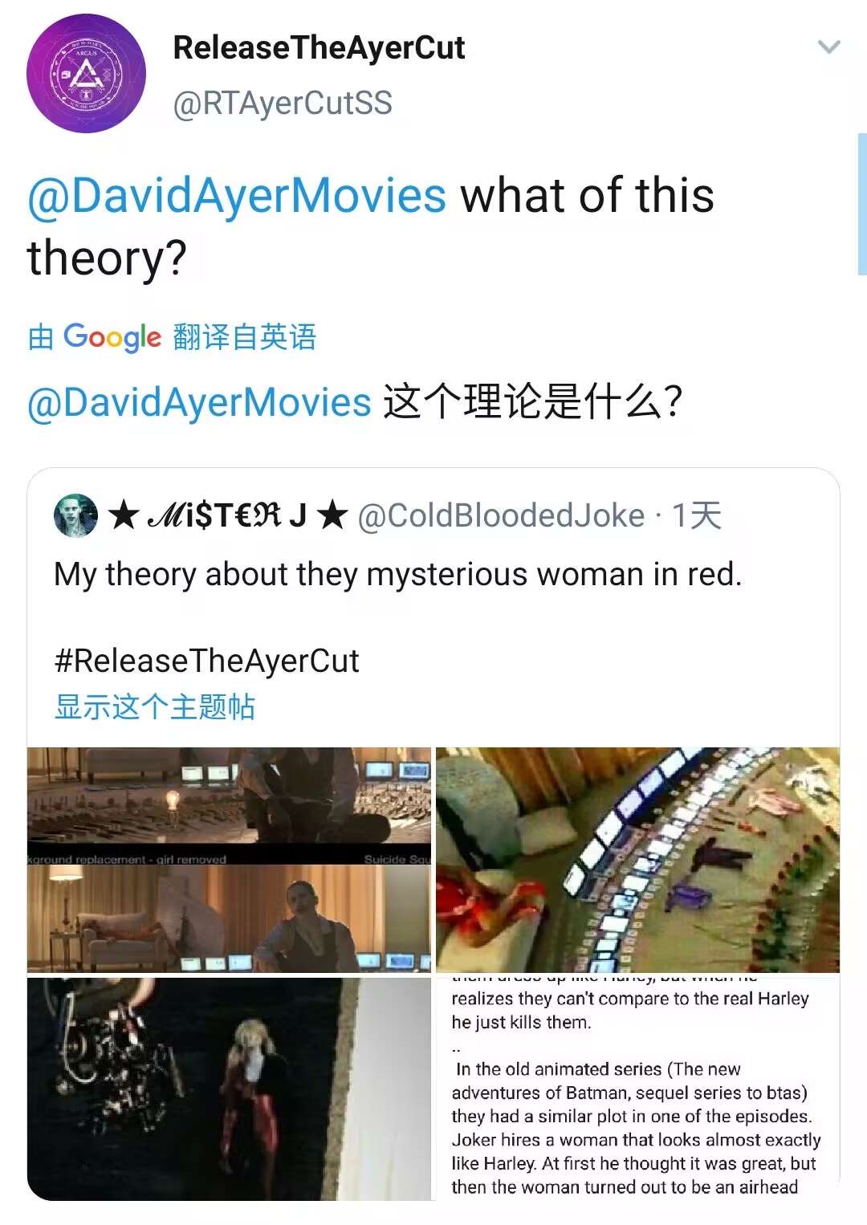Open the bottom-right theory text screenshot
The height and width of the screenshot is (1225, 867).
(637, 1089)
